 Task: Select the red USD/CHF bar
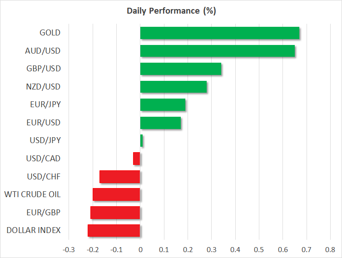coord(120,177)
